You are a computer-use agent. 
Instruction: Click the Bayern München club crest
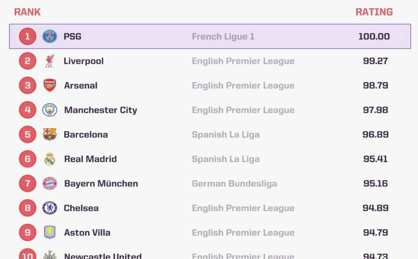pos(49,184)
